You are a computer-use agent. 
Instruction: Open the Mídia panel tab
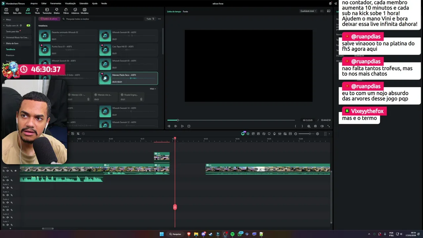point(6,11)
